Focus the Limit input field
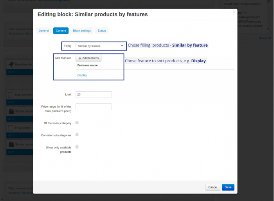The width and height of the screenshot is (274, 201). pos(94,94)
